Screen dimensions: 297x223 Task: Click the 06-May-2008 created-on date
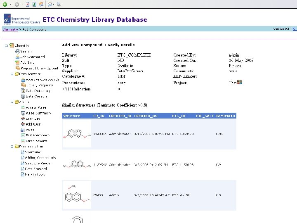pos(241,60)
